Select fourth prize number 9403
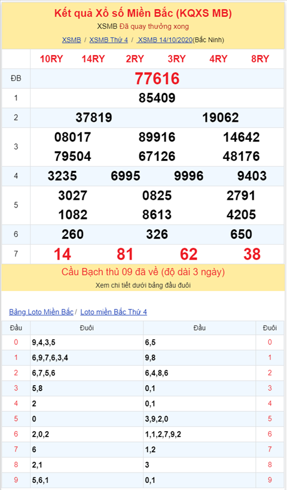This screenshot has height=490, width=287. [x=252, y=176]
